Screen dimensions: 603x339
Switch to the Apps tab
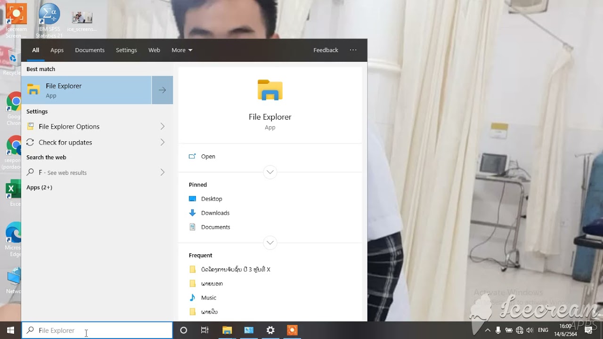point(57,50)
